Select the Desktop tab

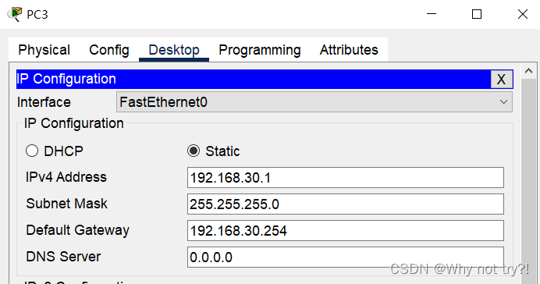pos(174,50)
